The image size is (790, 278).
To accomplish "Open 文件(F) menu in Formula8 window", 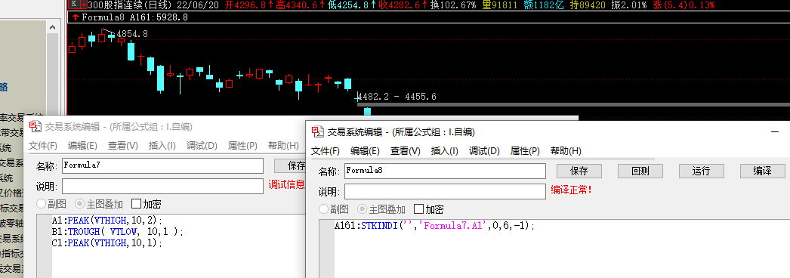I will tap(326, 151).
